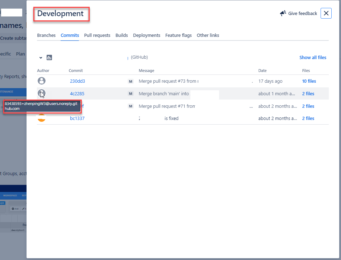Click merge badge M on commit 230dd3 row
The image size is (341, 260).
[131, 81]
